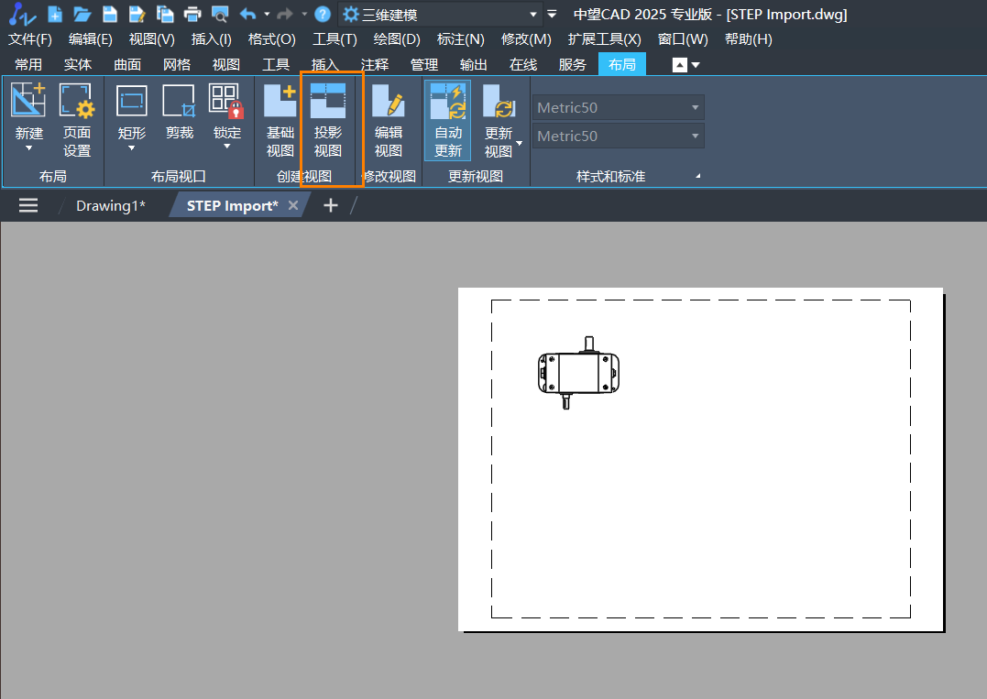This screenshot has height=699, width=987.
Task: Open the 编辑视图 edit view tool
Action: [x=389, y=121]
